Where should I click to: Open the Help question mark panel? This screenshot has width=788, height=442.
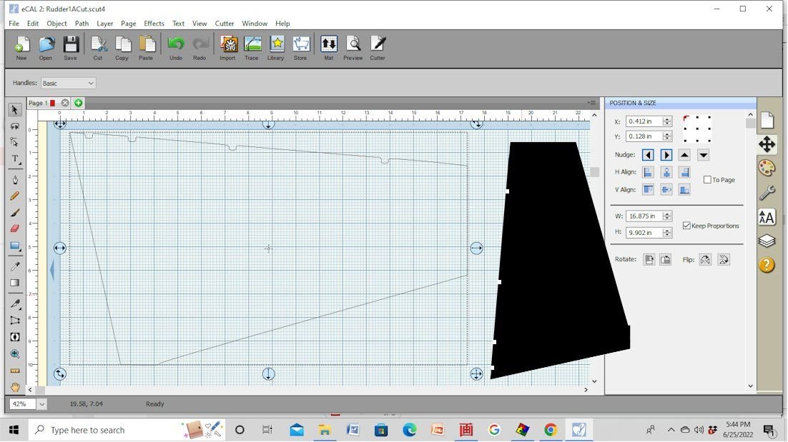767,264
